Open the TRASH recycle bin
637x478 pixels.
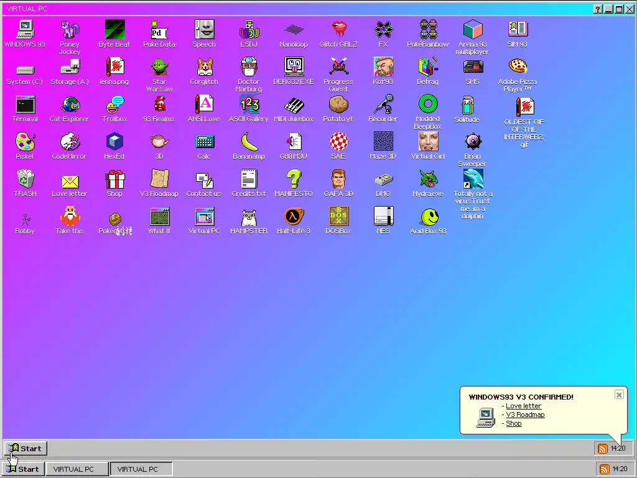point(25,179)
